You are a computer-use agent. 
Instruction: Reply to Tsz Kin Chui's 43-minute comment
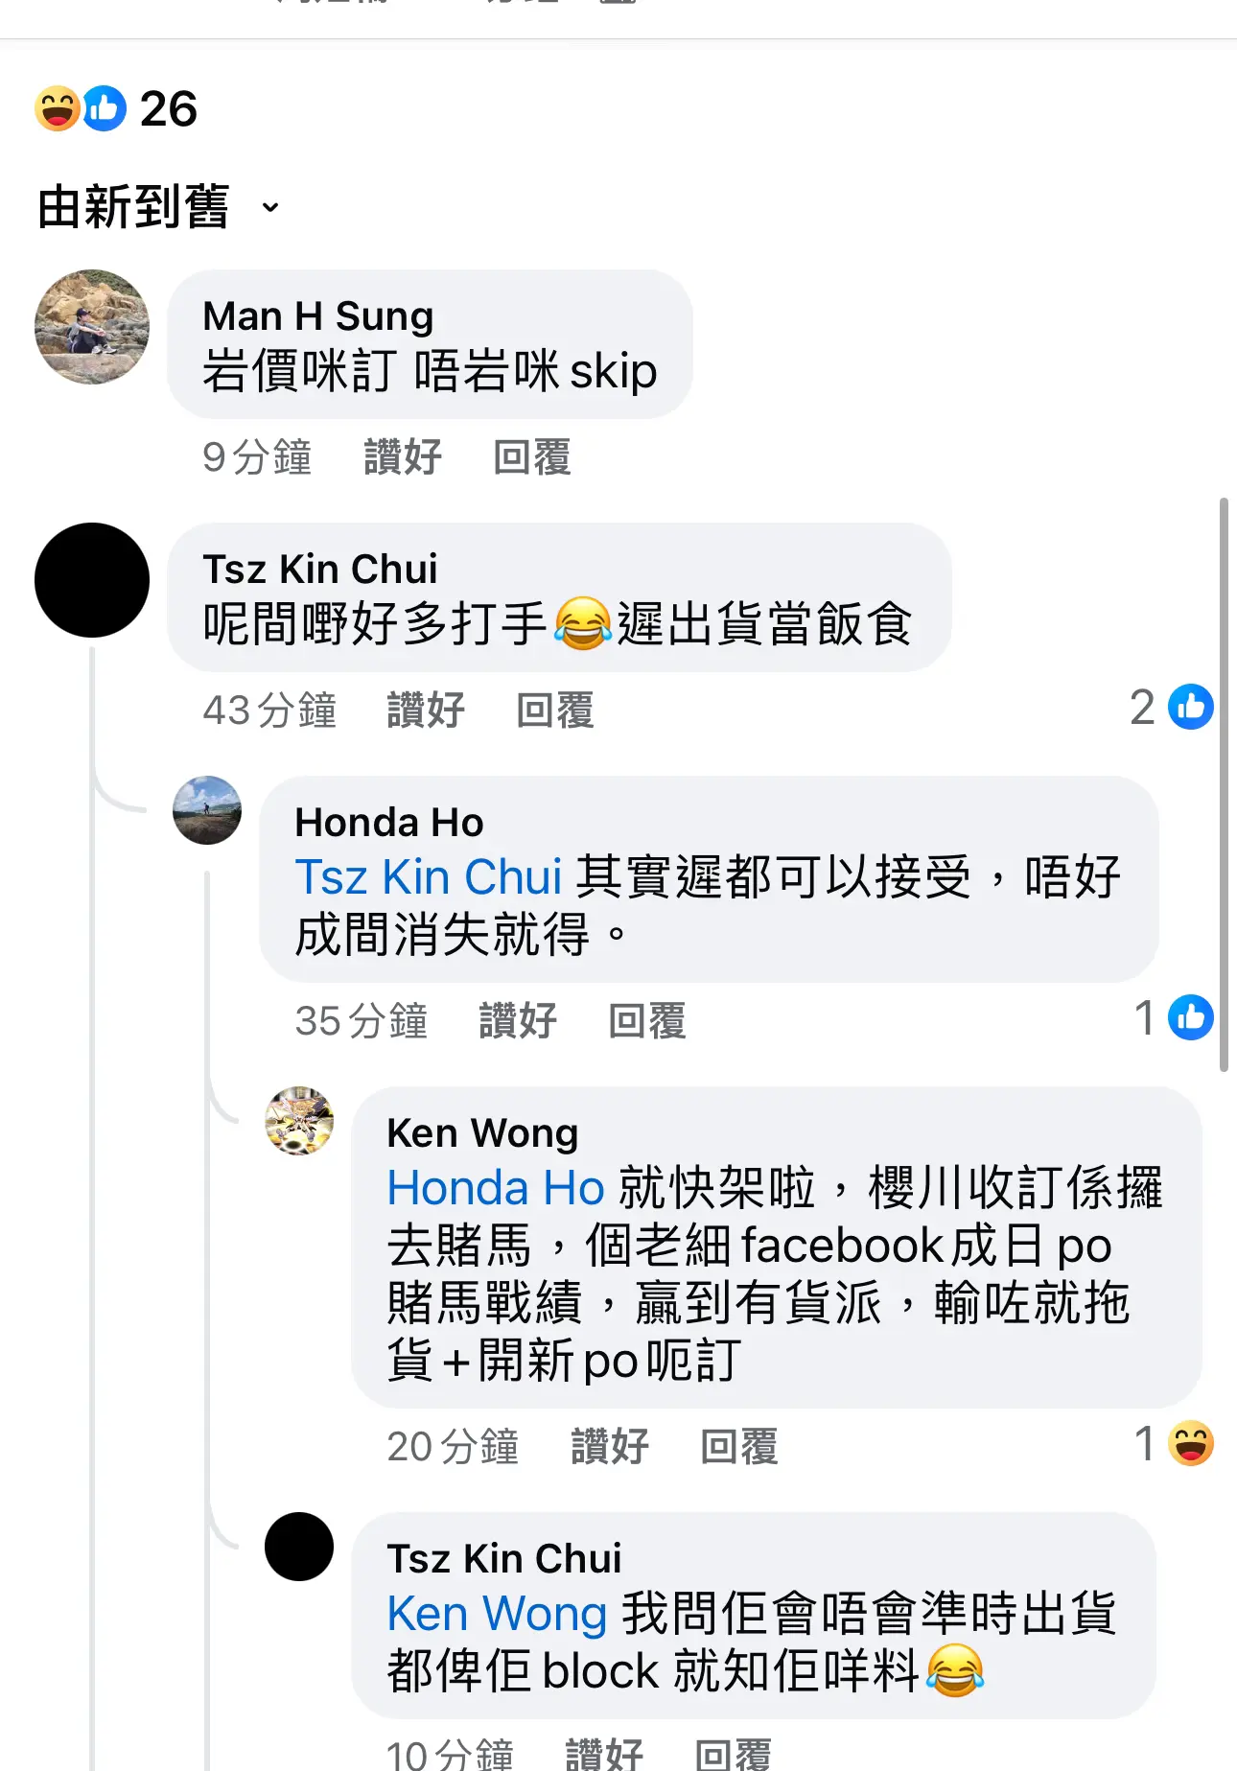point(555,711)
